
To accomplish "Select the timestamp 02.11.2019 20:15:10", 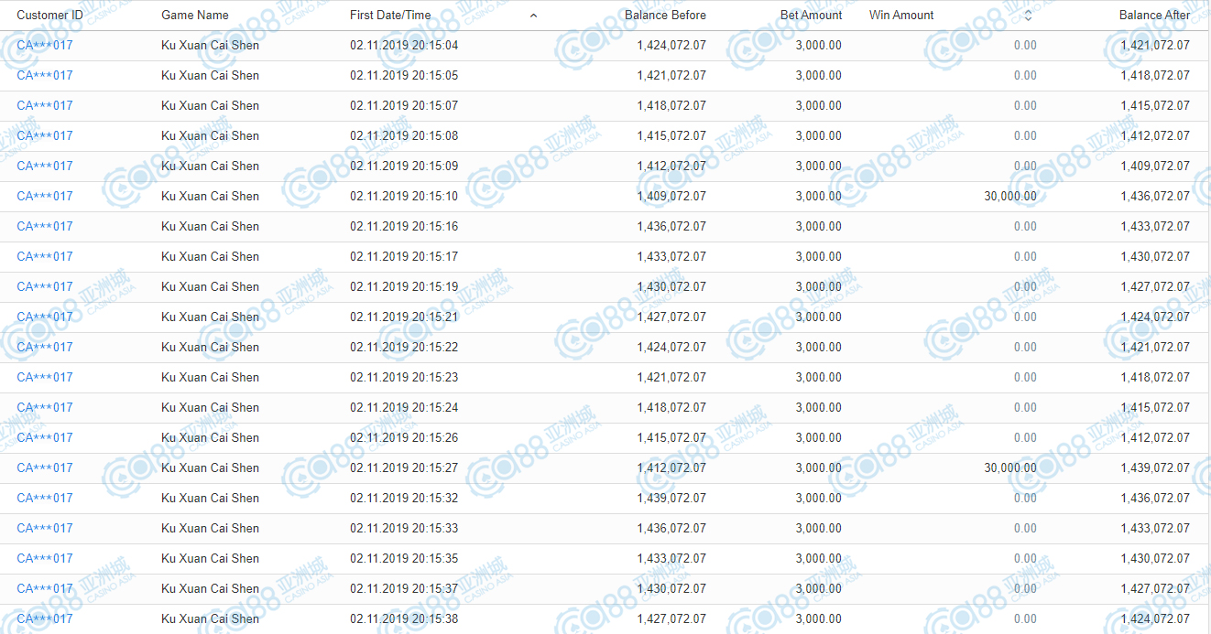I will [x=404, y=196].
